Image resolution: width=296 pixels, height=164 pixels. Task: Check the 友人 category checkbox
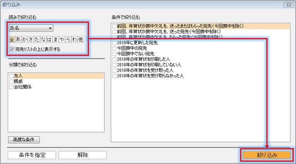pyautogui.click(x=11, y=76)
